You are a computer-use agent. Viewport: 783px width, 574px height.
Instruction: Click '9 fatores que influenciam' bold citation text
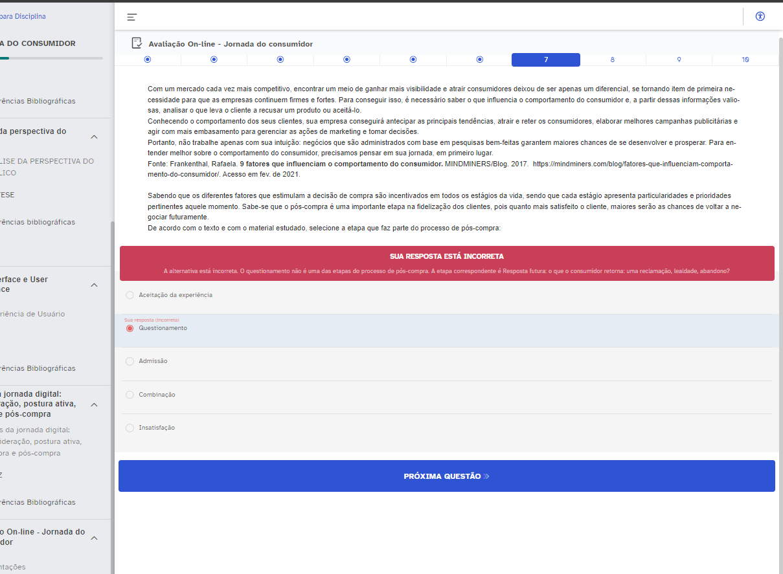tap(341, 164)
